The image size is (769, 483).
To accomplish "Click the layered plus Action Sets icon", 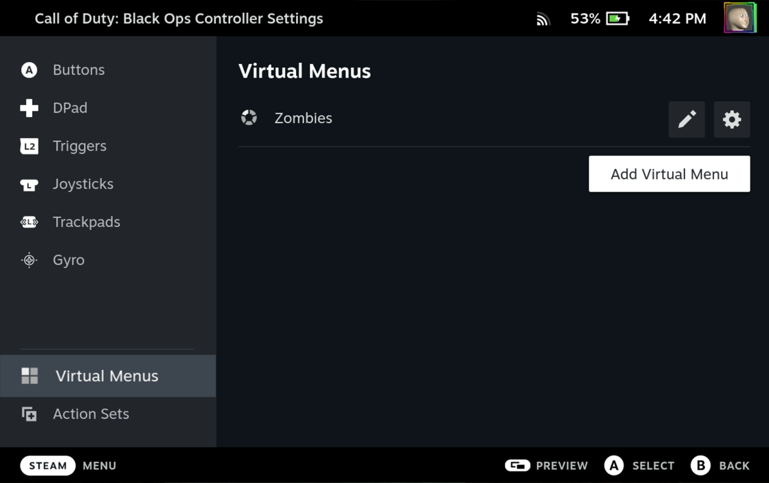I will click(x=29, y=414).
